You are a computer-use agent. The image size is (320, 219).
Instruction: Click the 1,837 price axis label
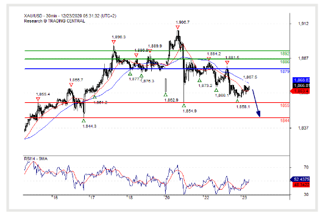pyautogui.click(x=304, y=128)
